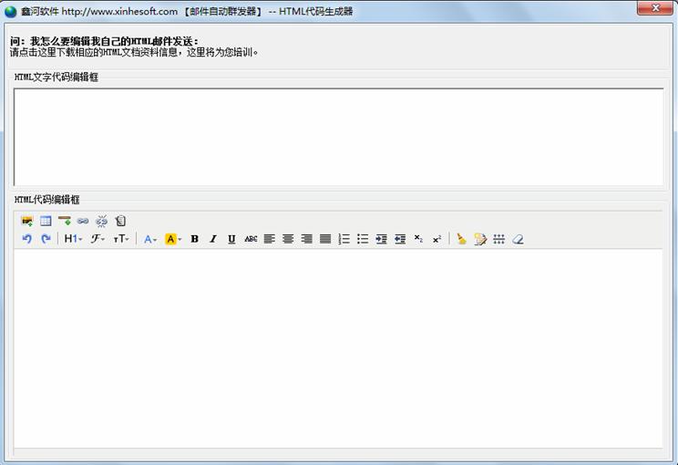Screen dimensions: 678x465
Task: Open the yellow highlight color picker
Action: pyautogui.click(x=173, y=239)
